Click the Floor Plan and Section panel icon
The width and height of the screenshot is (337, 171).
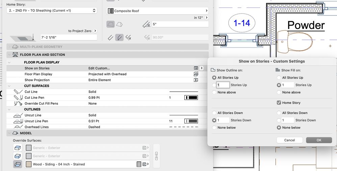[x=15, y=55]
